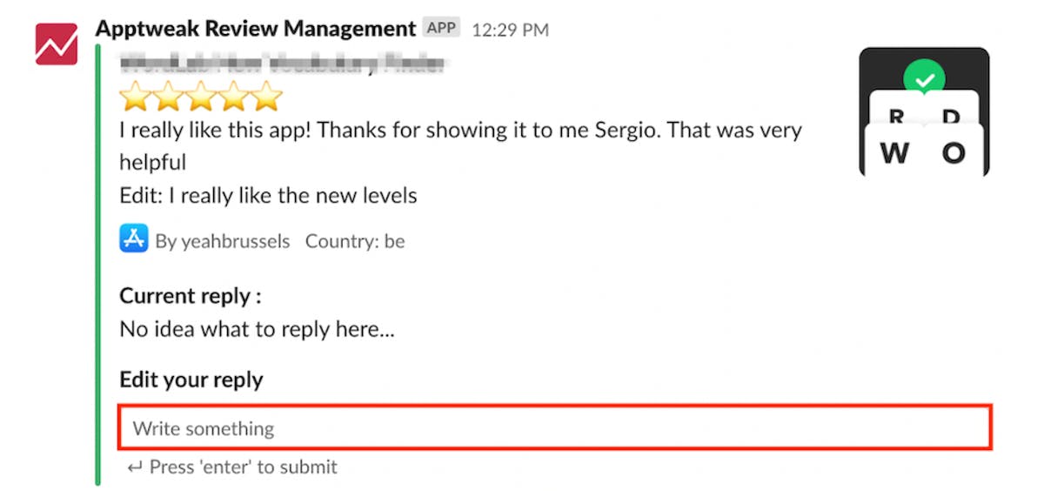Click the APP badge next to sender name

click(x=441, y=28)
